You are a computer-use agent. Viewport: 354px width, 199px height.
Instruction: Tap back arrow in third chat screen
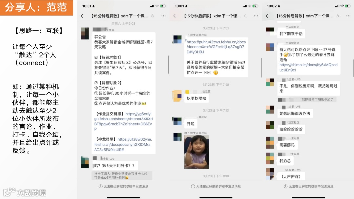(x=267, y=16)
